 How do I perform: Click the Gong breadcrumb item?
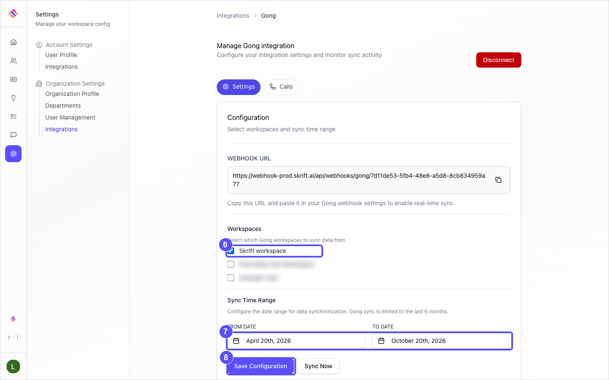click(269, 16)
